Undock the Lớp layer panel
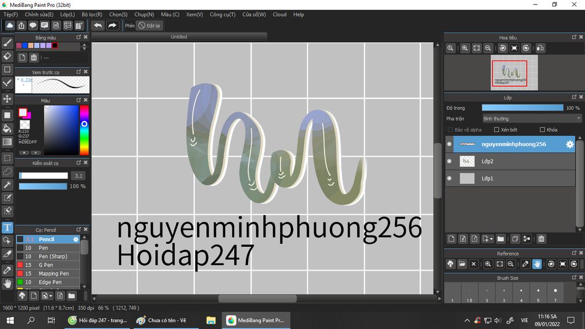 click(x=574, y=97)
